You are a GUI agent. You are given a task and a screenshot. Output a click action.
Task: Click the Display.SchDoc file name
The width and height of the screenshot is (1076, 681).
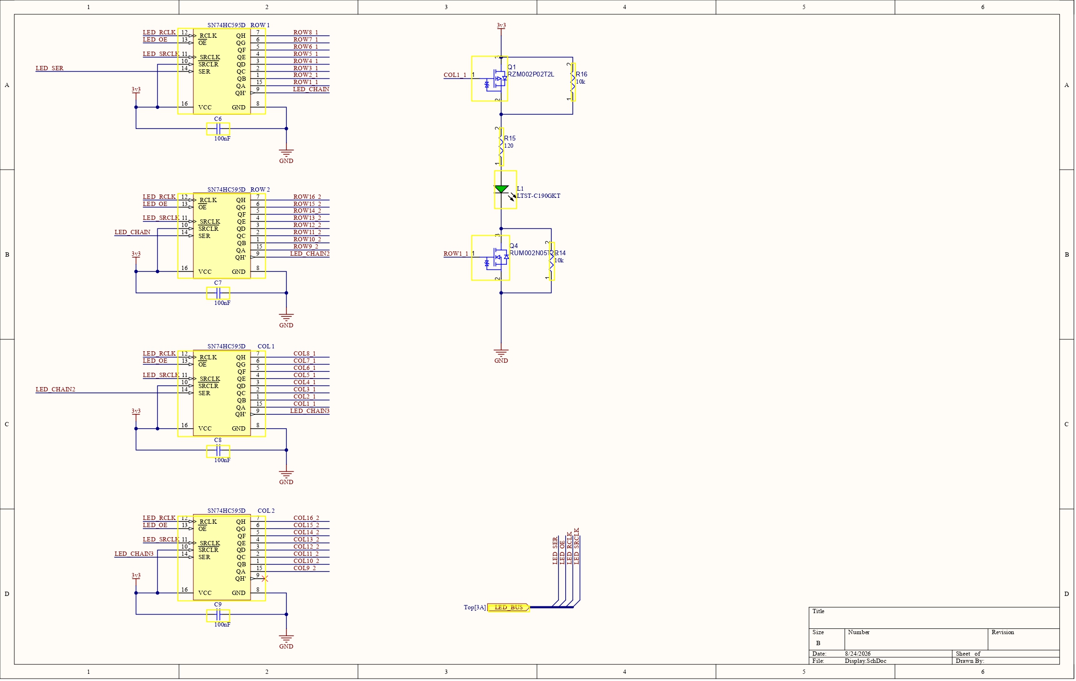click(866, 661)
